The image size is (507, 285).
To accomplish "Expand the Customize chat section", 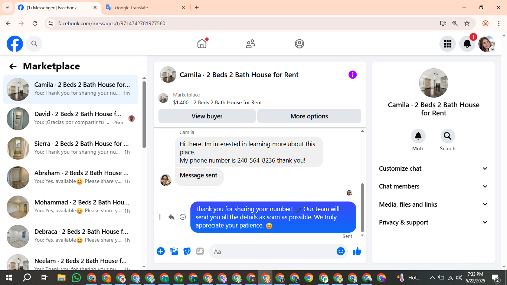I will tap(434, 168).
